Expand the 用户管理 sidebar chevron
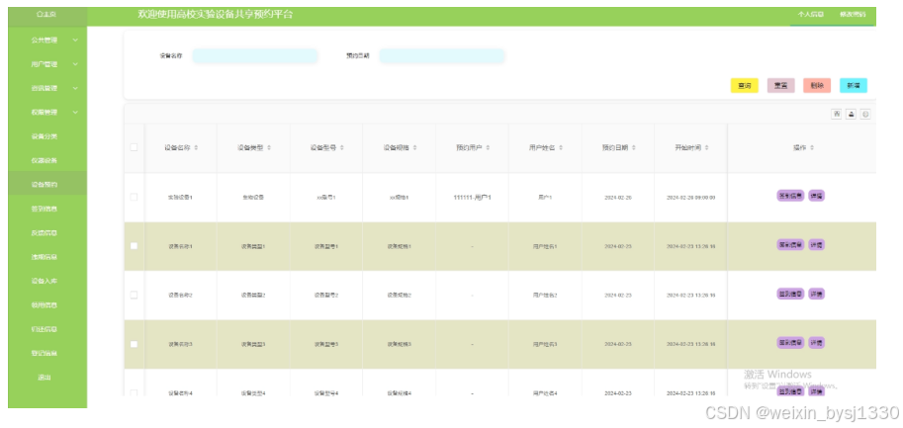The image size is (903, 428). (75, 64)
